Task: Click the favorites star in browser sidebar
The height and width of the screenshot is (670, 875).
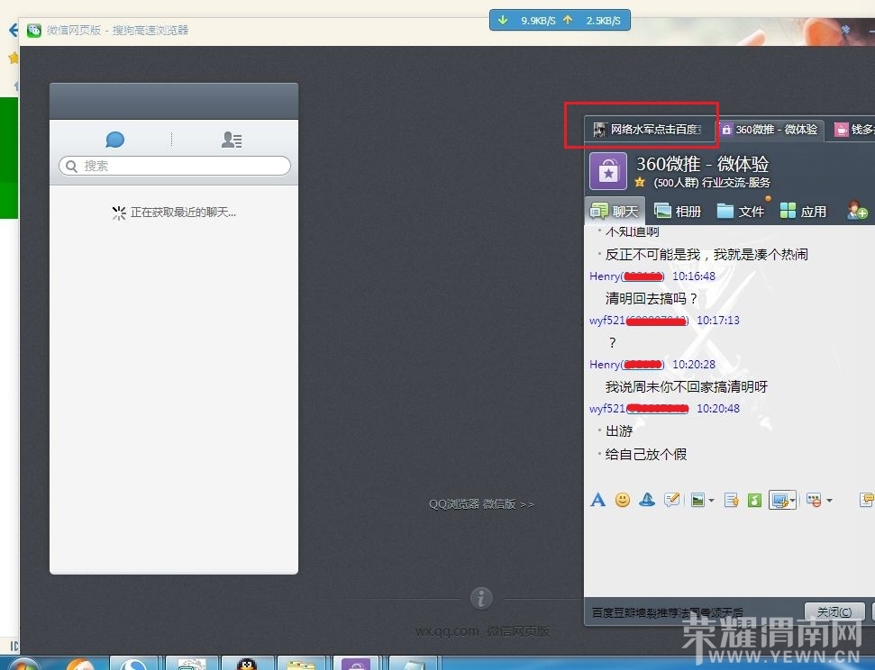Action: [14, 58]
